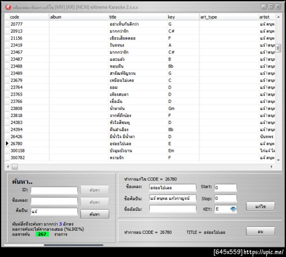Screen dimensions: 286x257
Task: Select row with code 24383
Action: [x=140, y=123]
